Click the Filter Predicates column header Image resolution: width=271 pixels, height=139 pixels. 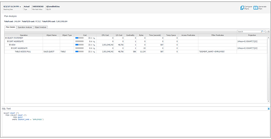coord(217,35)
